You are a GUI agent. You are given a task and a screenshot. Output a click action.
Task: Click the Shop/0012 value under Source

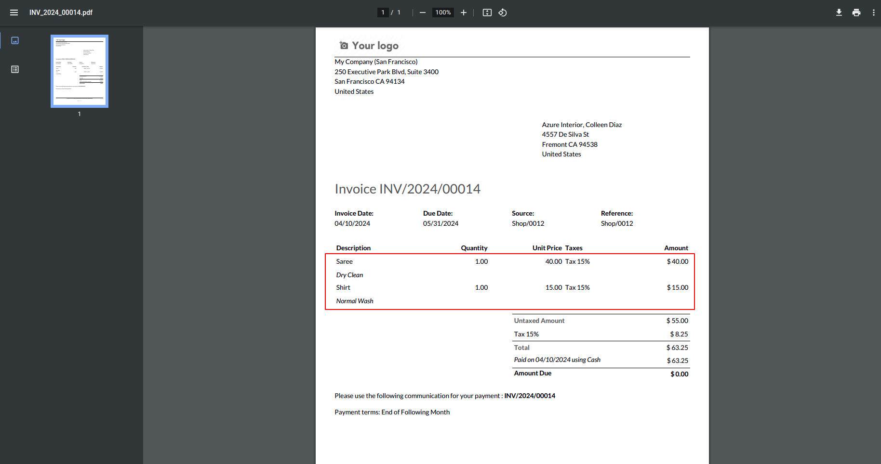(x=528, y=223)
